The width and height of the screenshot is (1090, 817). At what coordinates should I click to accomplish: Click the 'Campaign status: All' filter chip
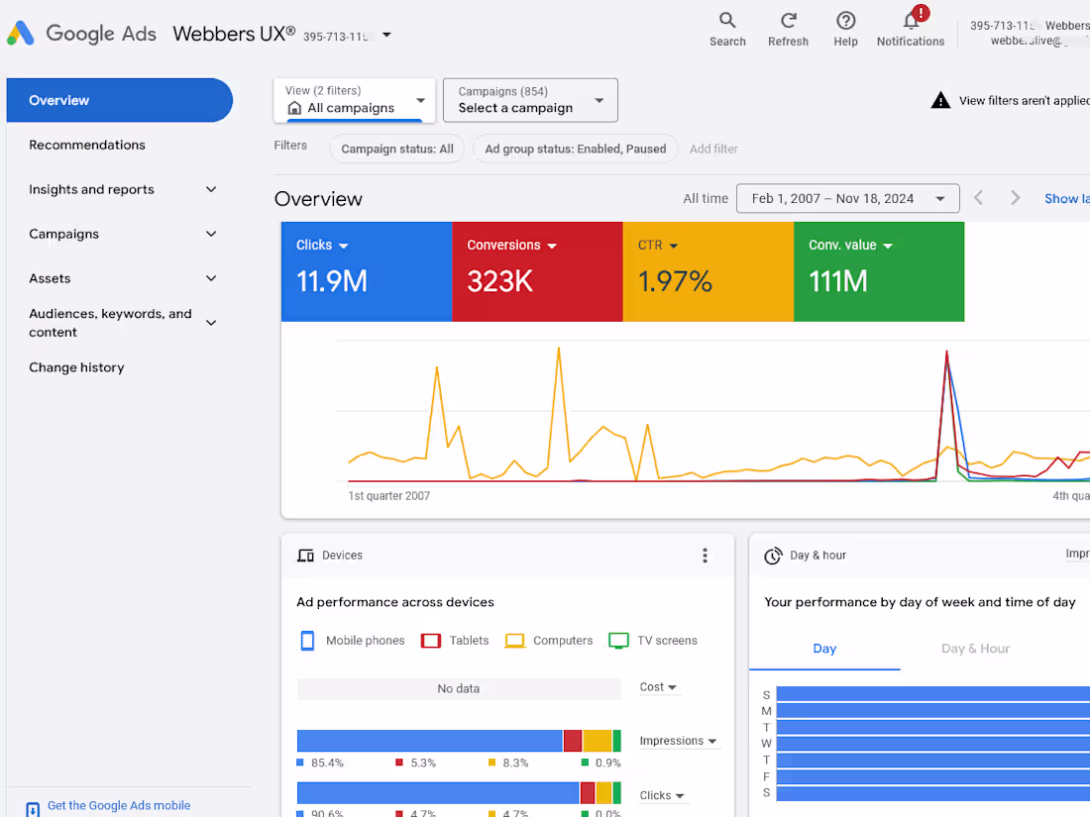click(x=396, y=148)
